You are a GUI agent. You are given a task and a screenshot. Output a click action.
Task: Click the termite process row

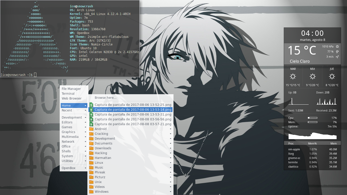pos(312,162)
